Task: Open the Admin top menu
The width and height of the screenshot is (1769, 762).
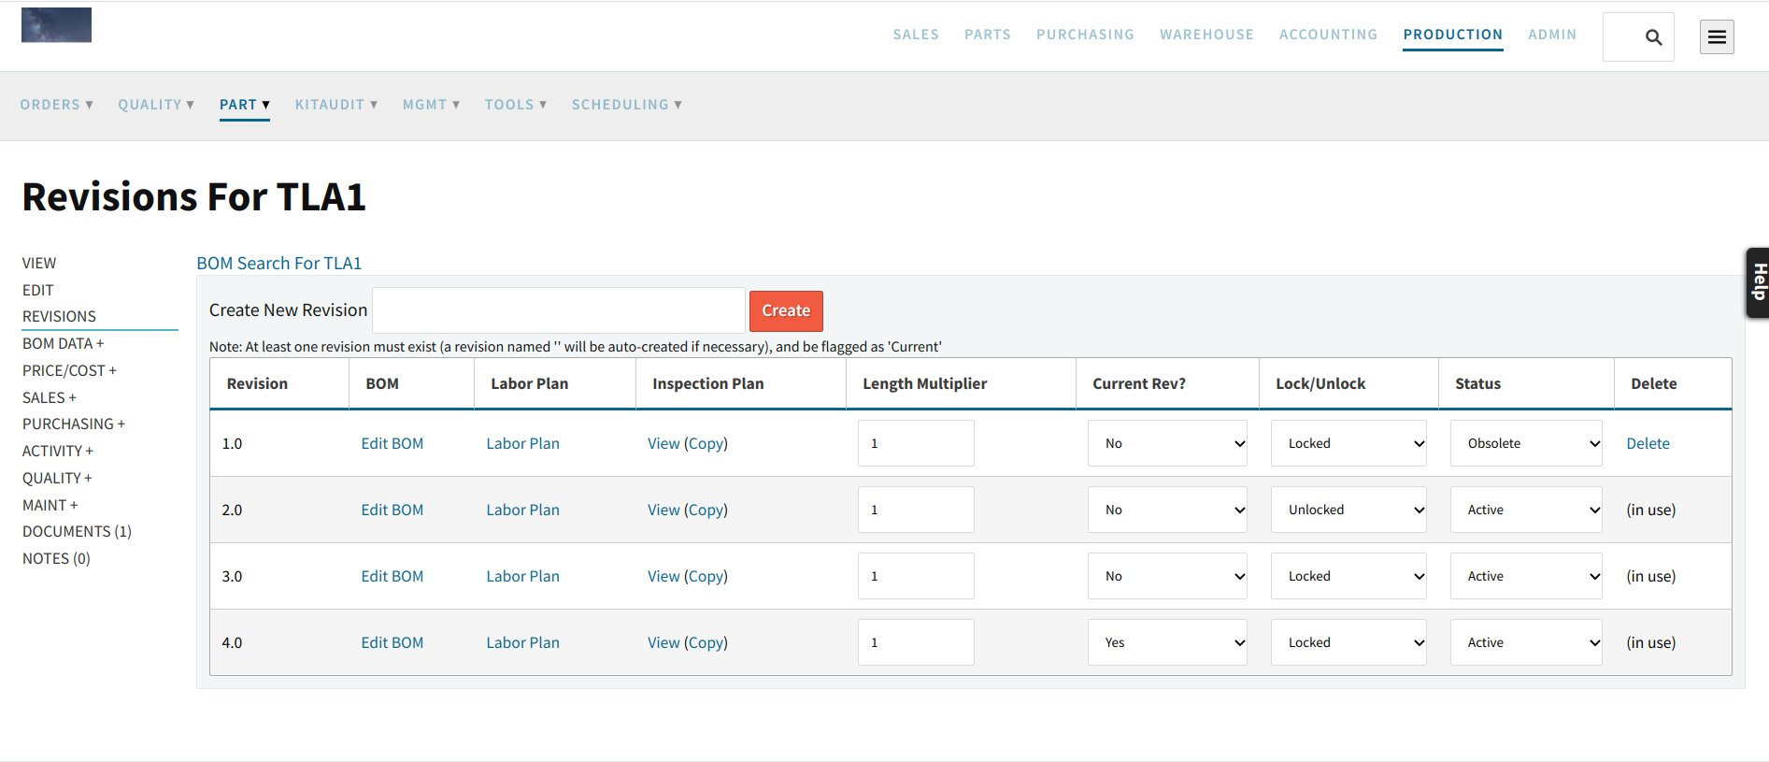Action: [x=1552, y=35]
